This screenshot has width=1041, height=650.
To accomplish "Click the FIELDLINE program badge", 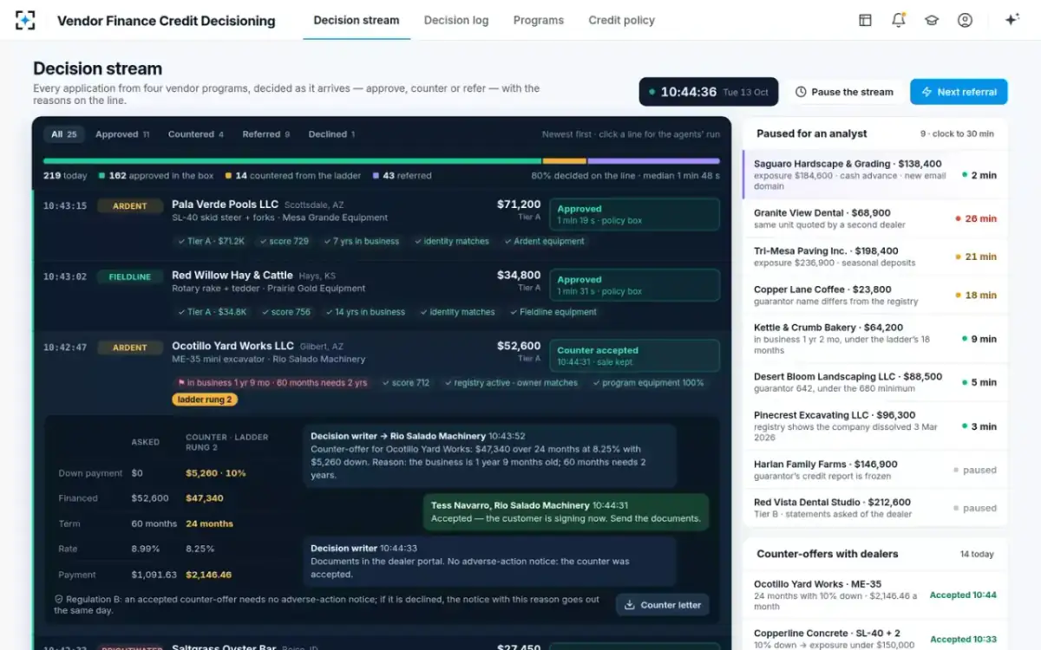I will point(129,277).
